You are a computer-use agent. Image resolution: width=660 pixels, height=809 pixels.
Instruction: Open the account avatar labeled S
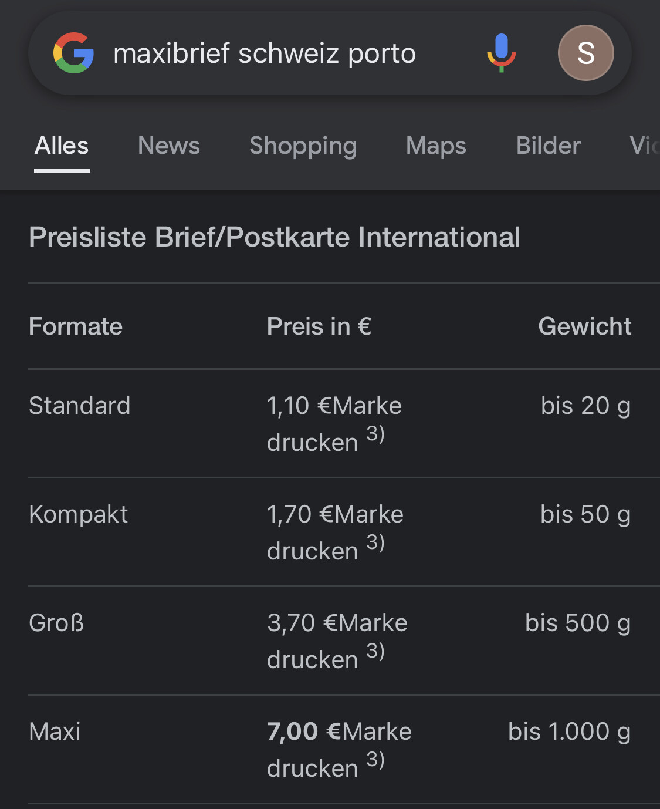[585, 53]
